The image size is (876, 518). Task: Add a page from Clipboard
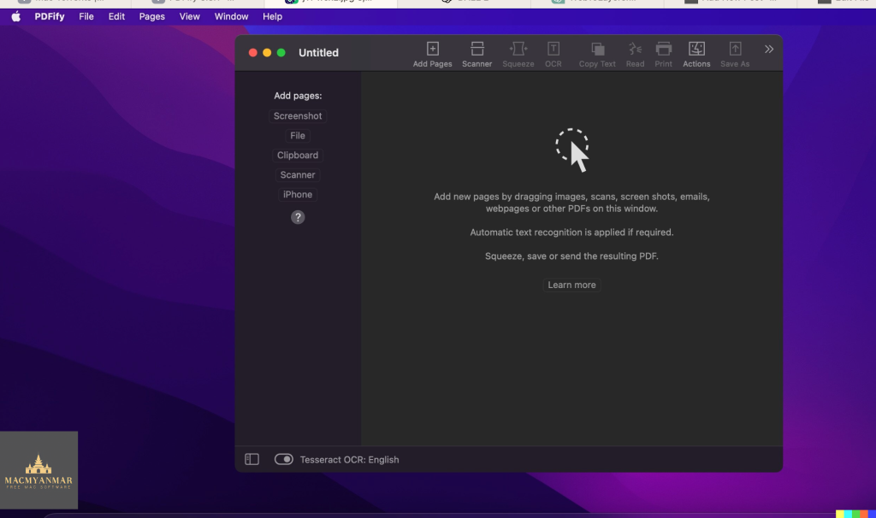tap(298, 156)
